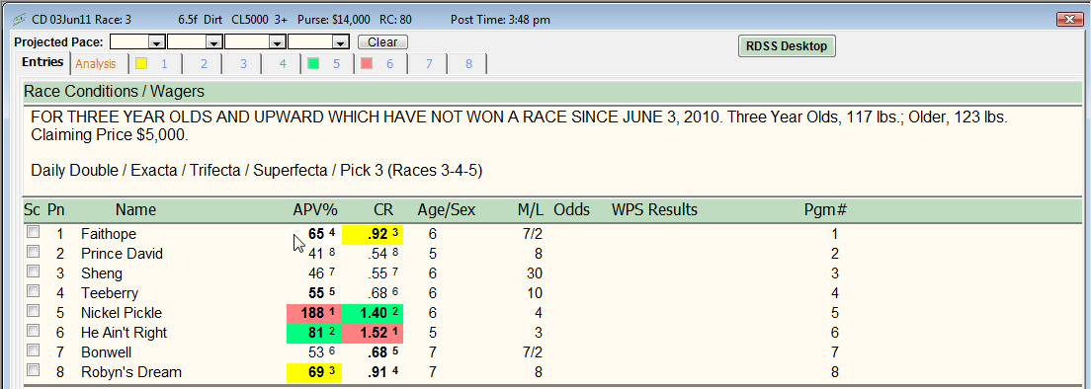Select horse tab 7
The image size is (1091, 389).
[429, 64]
